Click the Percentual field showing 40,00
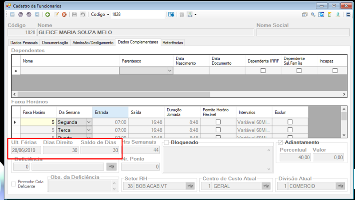This screenshot has width=355, height=200. 295,157
